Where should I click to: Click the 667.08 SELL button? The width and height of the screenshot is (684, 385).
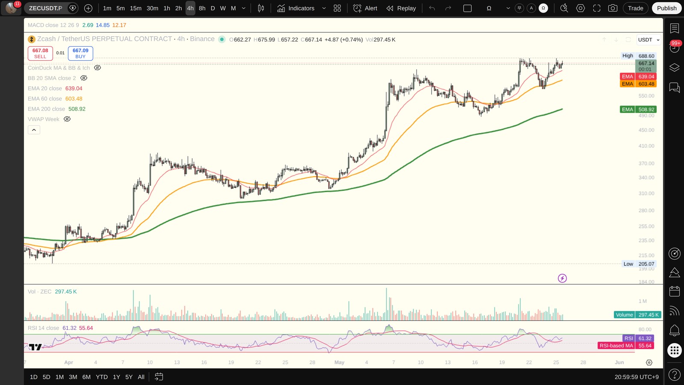[x=40, y=53]
